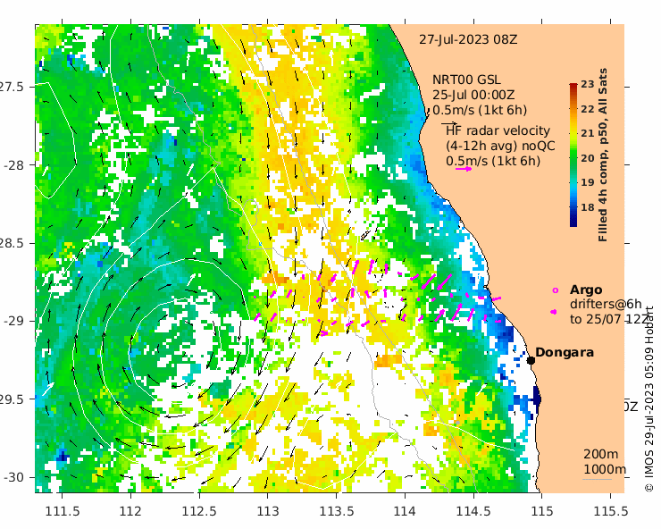Click the longitude tick label 113
The width and height of the screenshot is (661, 529).
point(268,511)
